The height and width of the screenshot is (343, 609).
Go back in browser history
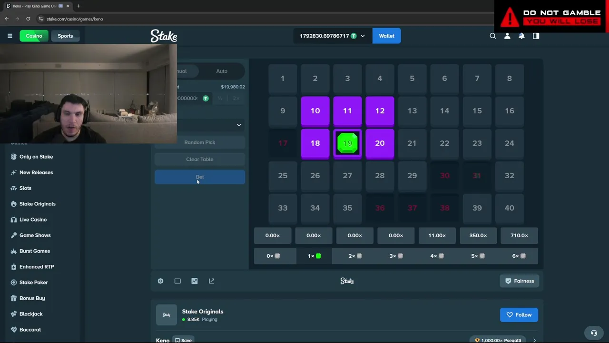(x=7, y=19)
